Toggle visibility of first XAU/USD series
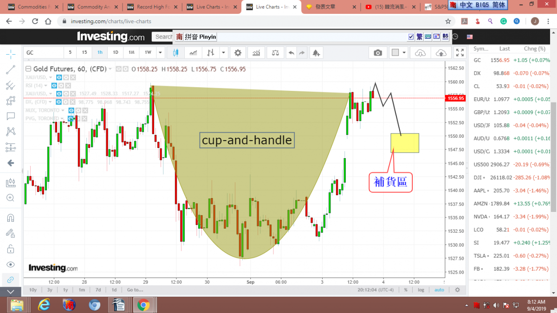Screen dimensions: 557x313 click(59, 77)
